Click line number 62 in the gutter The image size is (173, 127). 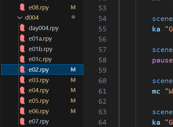(x=103, y=101)
